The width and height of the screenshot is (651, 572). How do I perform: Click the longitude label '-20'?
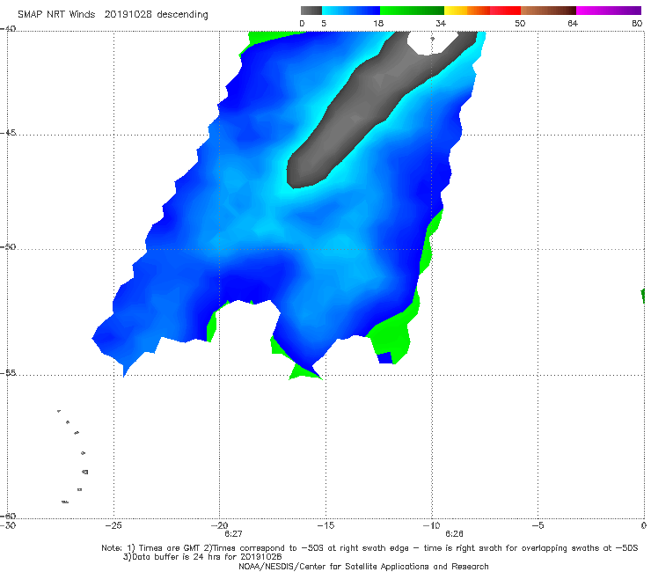[x=220, y=525]
